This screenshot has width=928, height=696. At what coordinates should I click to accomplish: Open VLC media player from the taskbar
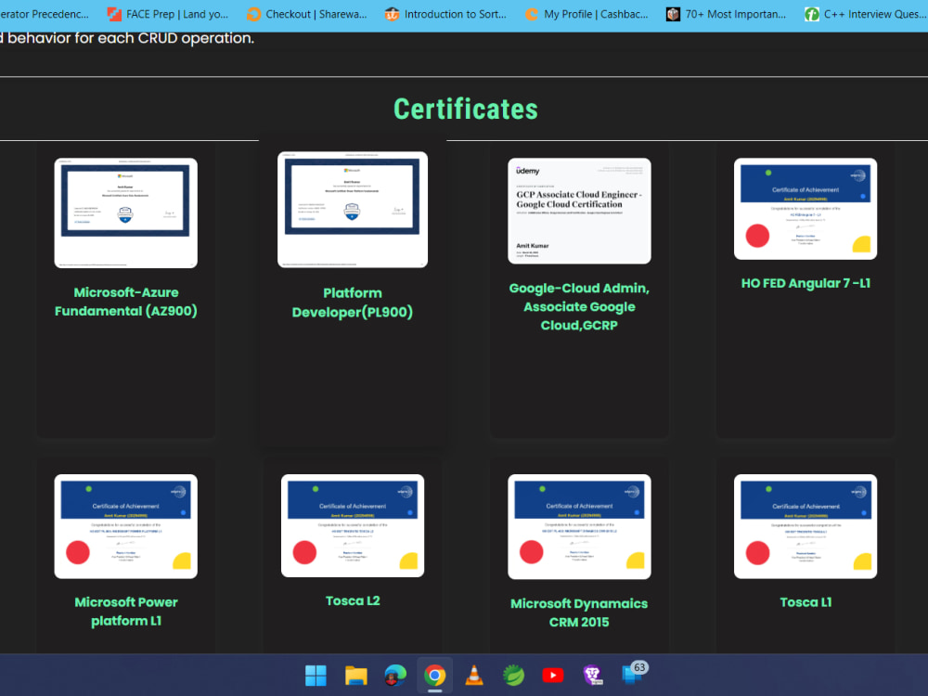pos(474,676)
